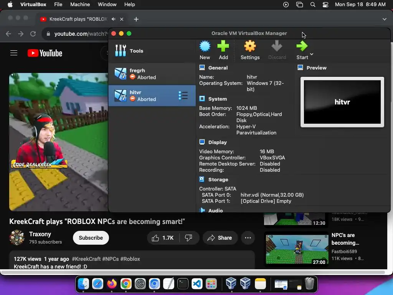Viewport: 393px width, 295px height.
Task: Reload the YouTube page
Action: pos(33,34)
